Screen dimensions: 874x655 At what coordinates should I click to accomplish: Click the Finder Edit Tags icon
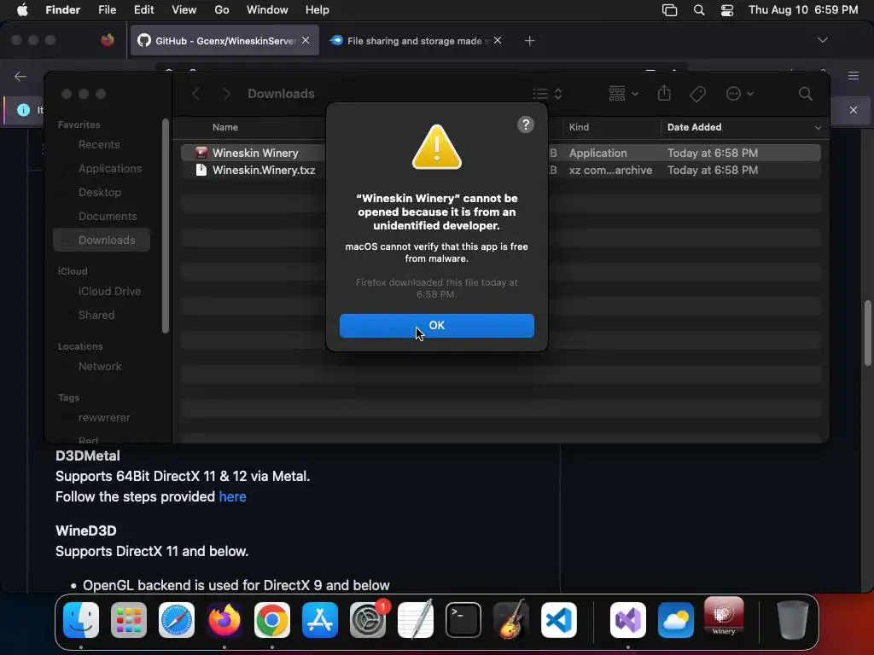697,94
